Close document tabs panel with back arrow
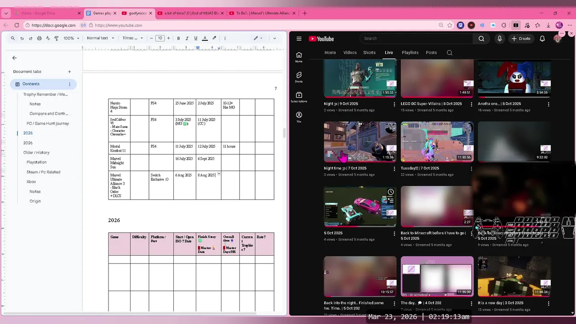This screenshot has height=324, width=576. 14,58
